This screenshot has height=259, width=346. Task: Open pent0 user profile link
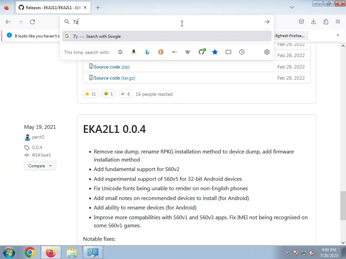click(x=38, y=137)
